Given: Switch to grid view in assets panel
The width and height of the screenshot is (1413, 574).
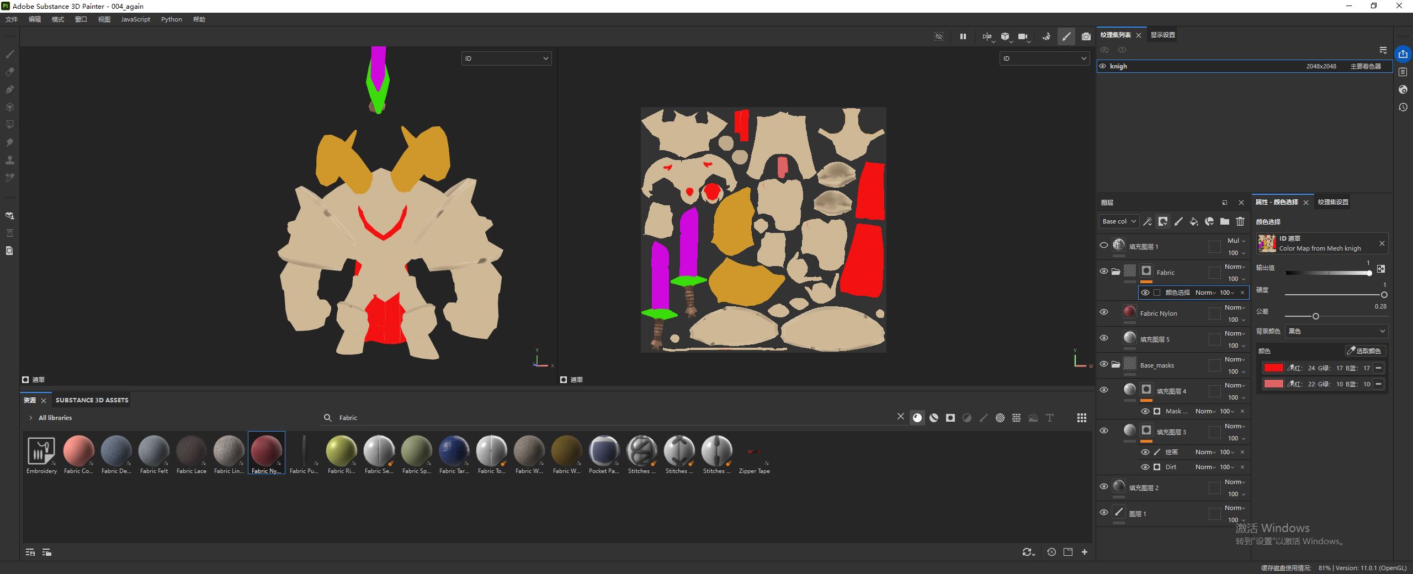Looking at the screenshot, I should [1081, 418].
